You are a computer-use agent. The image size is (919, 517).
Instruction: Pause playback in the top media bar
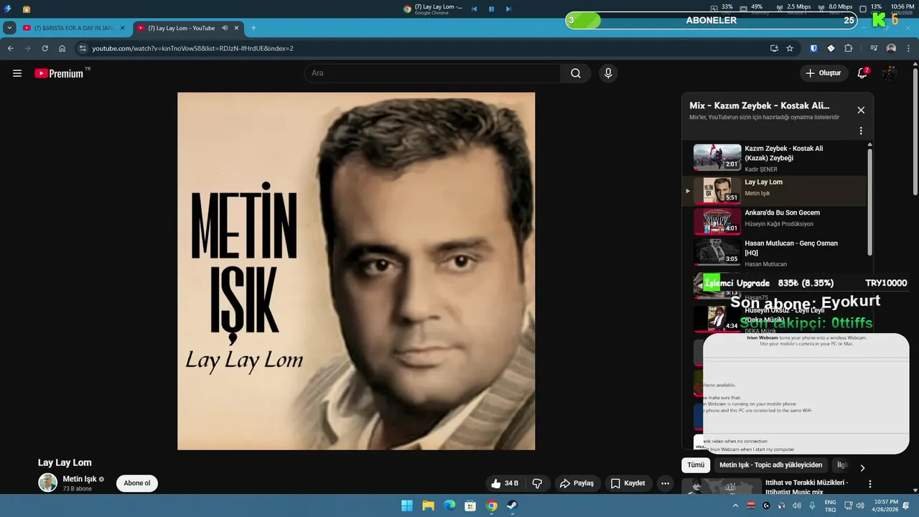tap(491, 9)
